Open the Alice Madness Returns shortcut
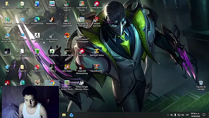The image size is (209, 118). 52,38
